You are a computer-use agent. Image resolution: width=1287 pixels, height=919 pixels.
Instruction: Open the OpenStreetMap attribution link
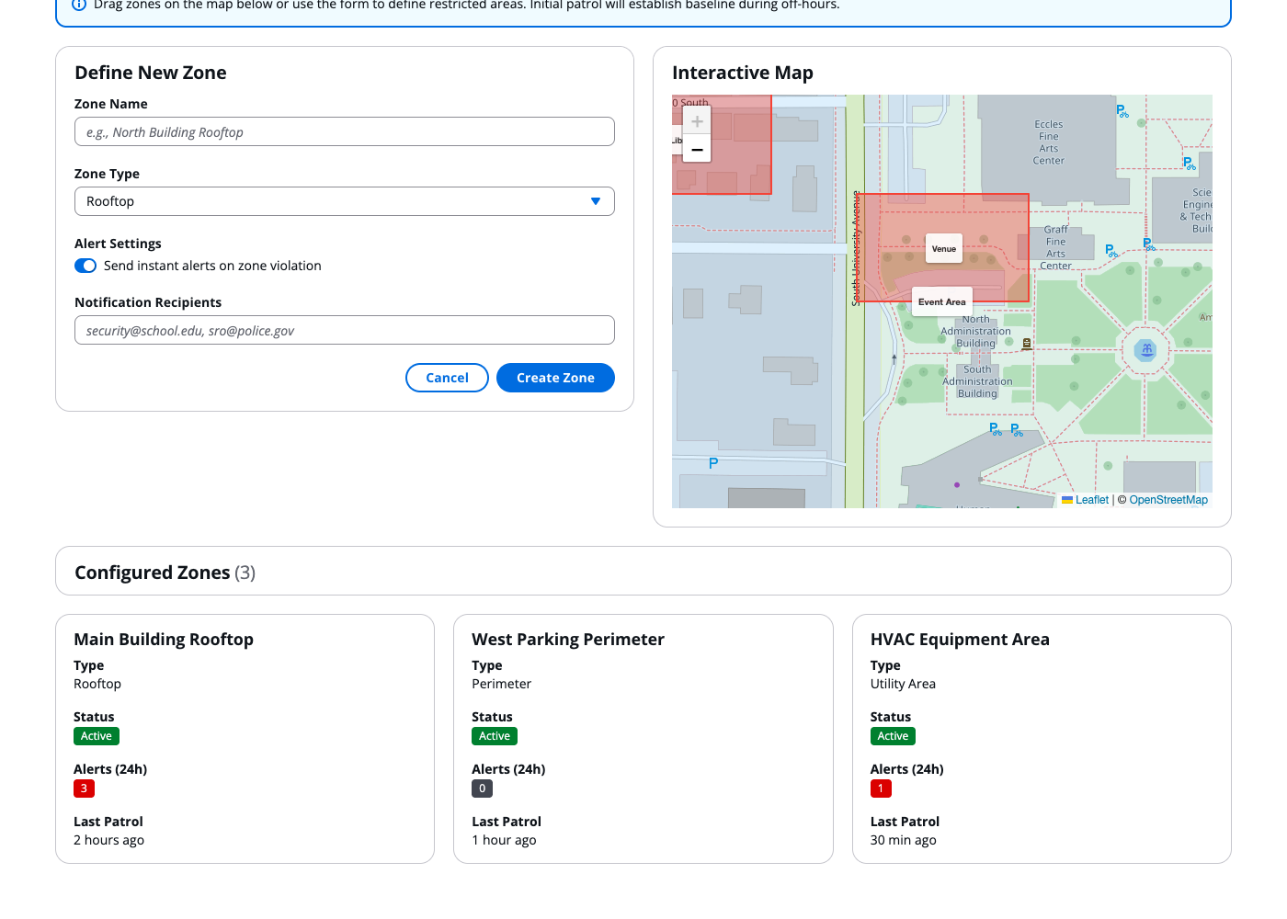(x=1167, y=499)
